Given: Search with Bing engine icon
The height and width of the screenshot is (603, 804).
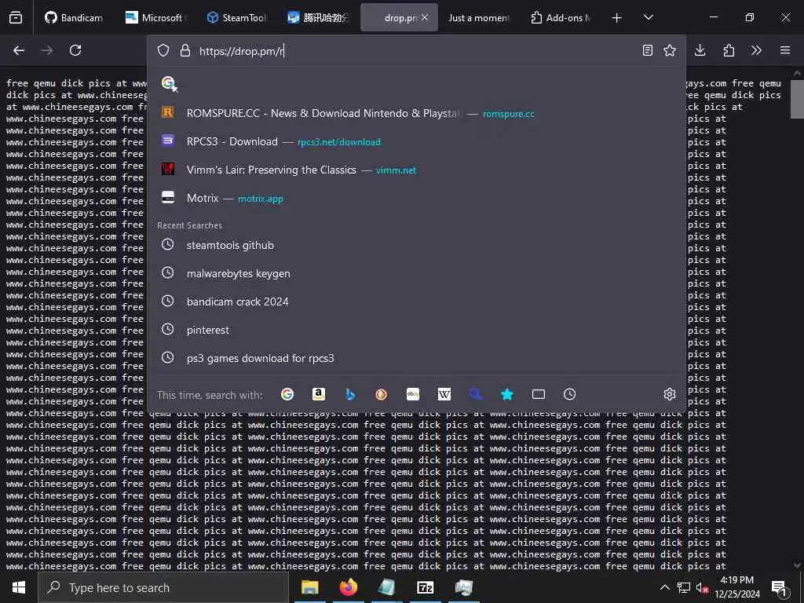Looking at the screenshot, I should (x=350, y=394).
